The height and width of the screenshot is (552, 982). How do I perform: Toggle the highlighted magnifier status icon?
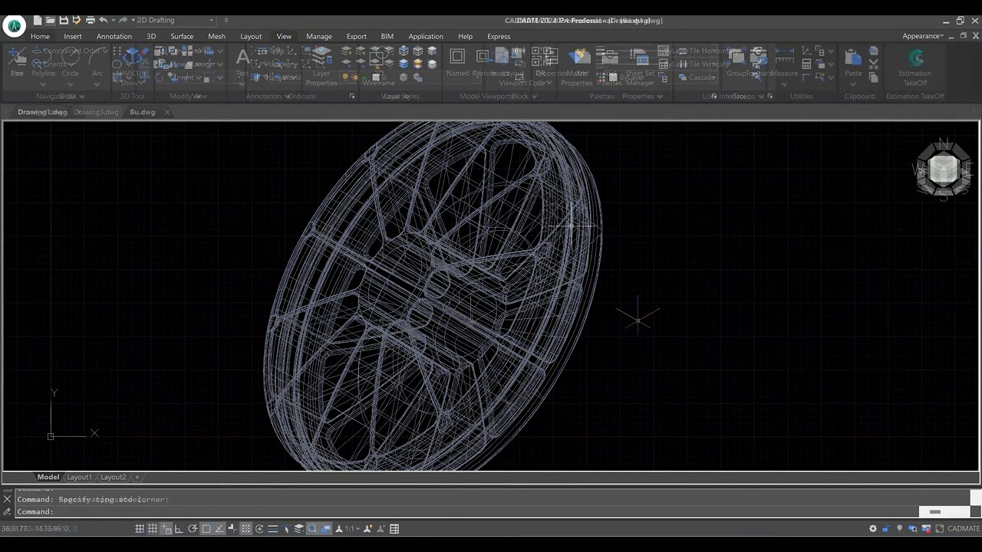coord(312,528)
